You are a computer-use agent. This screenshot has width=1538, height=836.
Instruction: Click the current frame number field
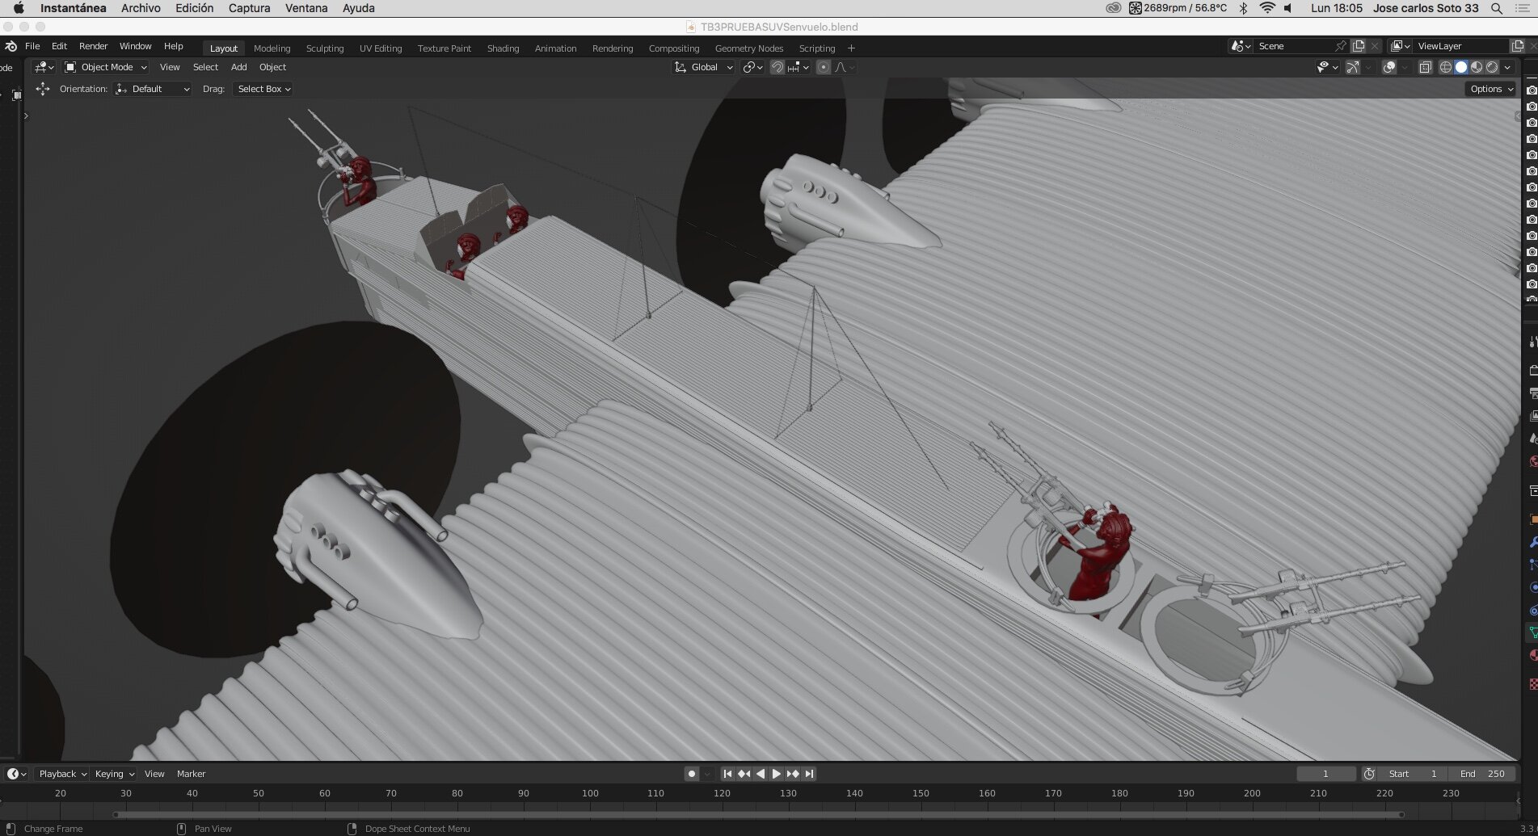pos(1326,774)
